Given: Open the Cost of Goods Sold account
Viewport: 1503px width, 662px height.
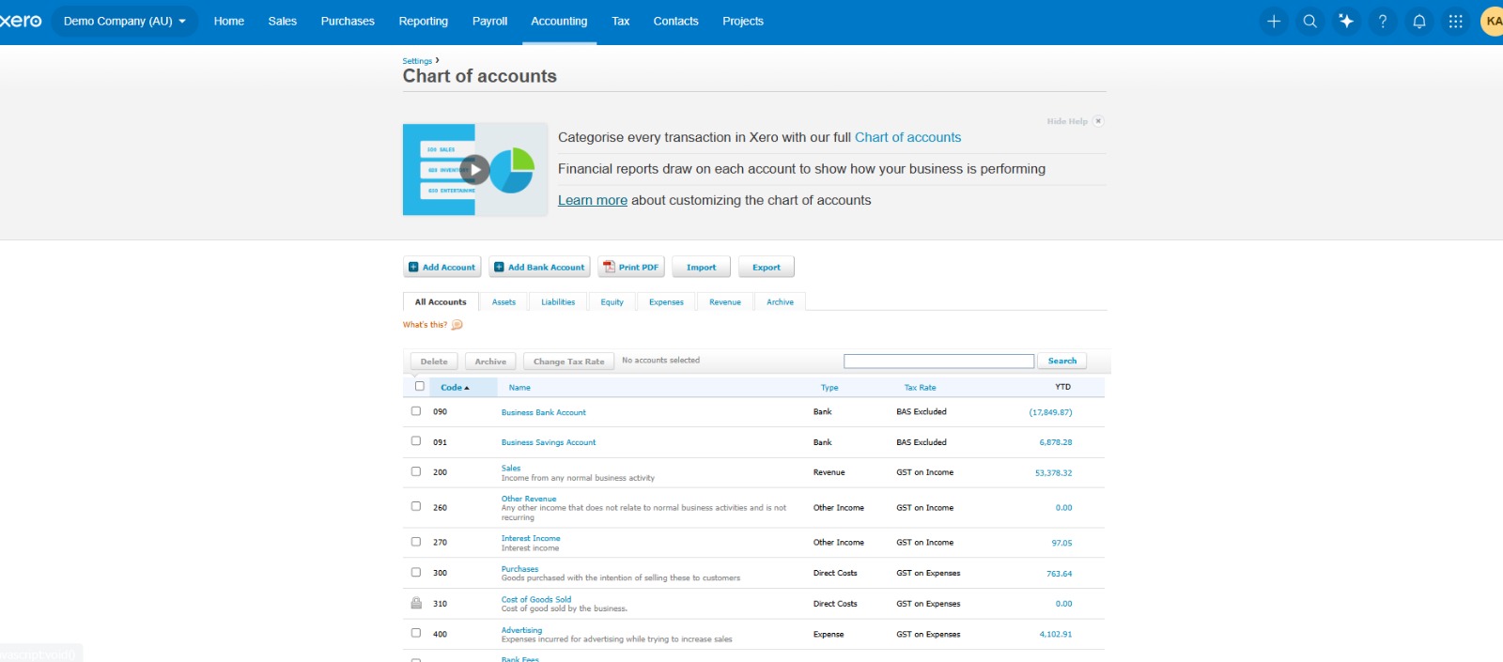Looking at the screenshot, I should [536, 599].
